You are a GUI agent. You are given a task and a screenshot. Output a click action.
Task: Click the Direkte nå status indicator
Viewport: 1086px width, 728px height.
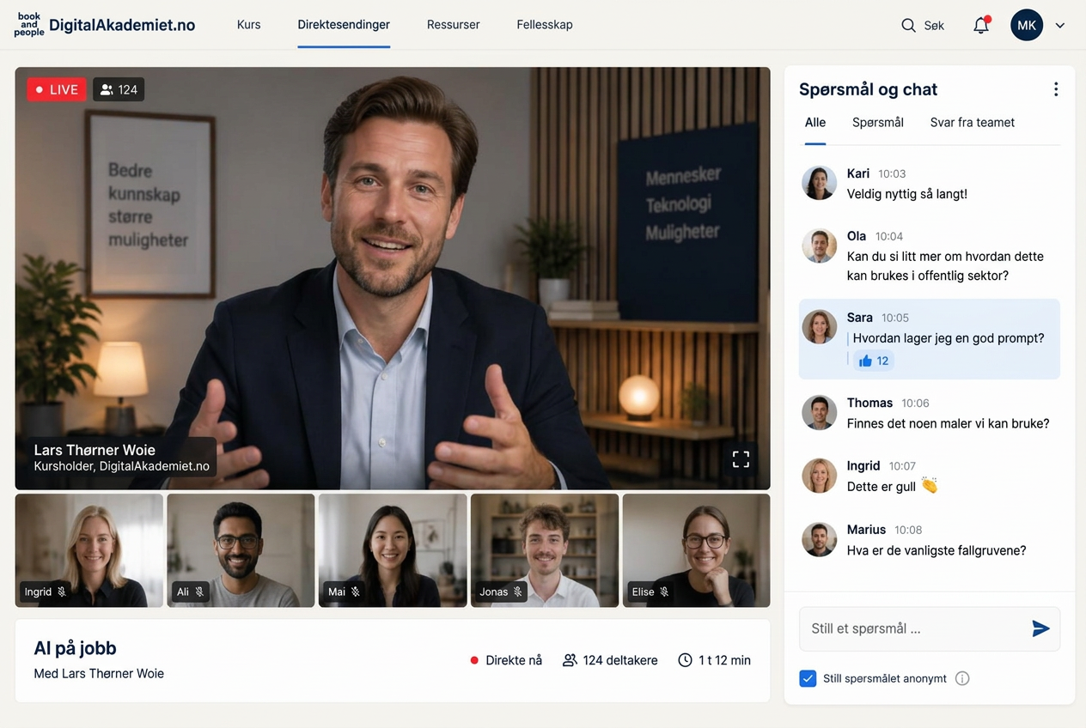click(506, 660)
